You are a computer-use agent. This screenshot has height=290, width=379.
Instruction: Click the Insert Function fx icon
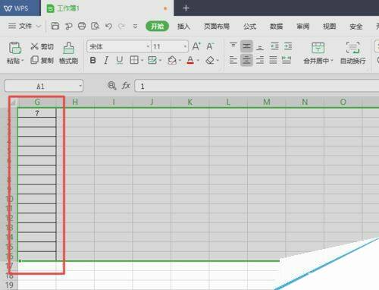(x=126, y=86)
